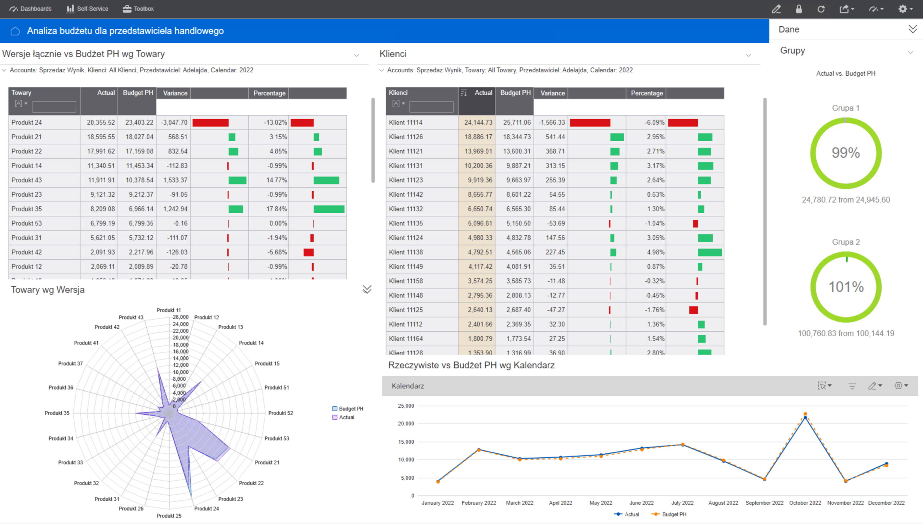923x524 pixels.
Task: Open the Klienci widget dropdown chevron
Action: pyautogui.click(x=748, y=55)
